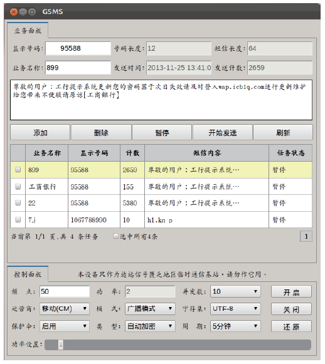Select the number cell 1067788990
This screenshot has height=364, width=325.
pyautogui.click(x=94, y=220)
